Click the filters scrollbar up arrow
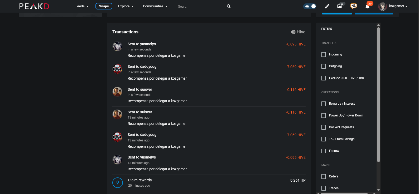 [x=378, y=25]
